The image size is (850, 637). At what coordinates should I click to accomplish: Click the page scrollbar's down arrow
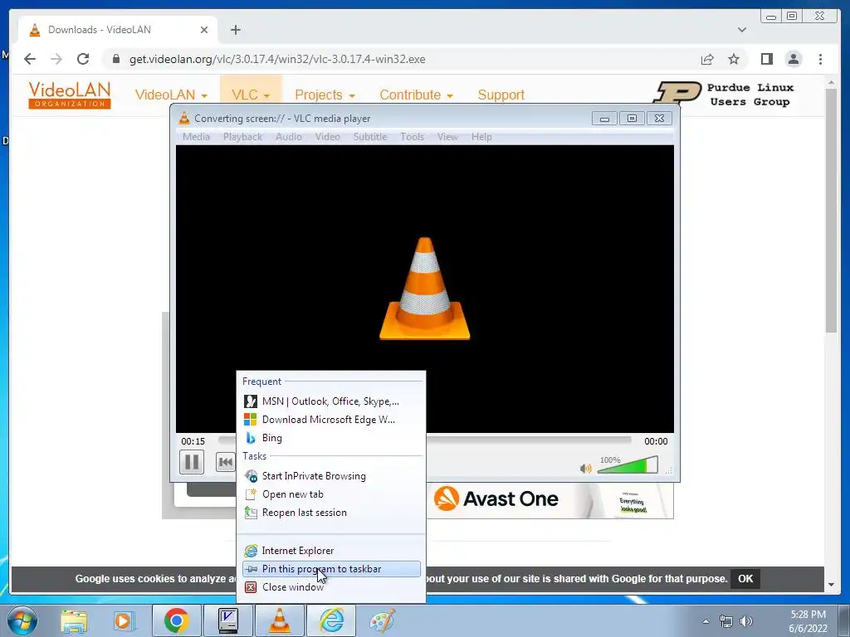point(831,585)
